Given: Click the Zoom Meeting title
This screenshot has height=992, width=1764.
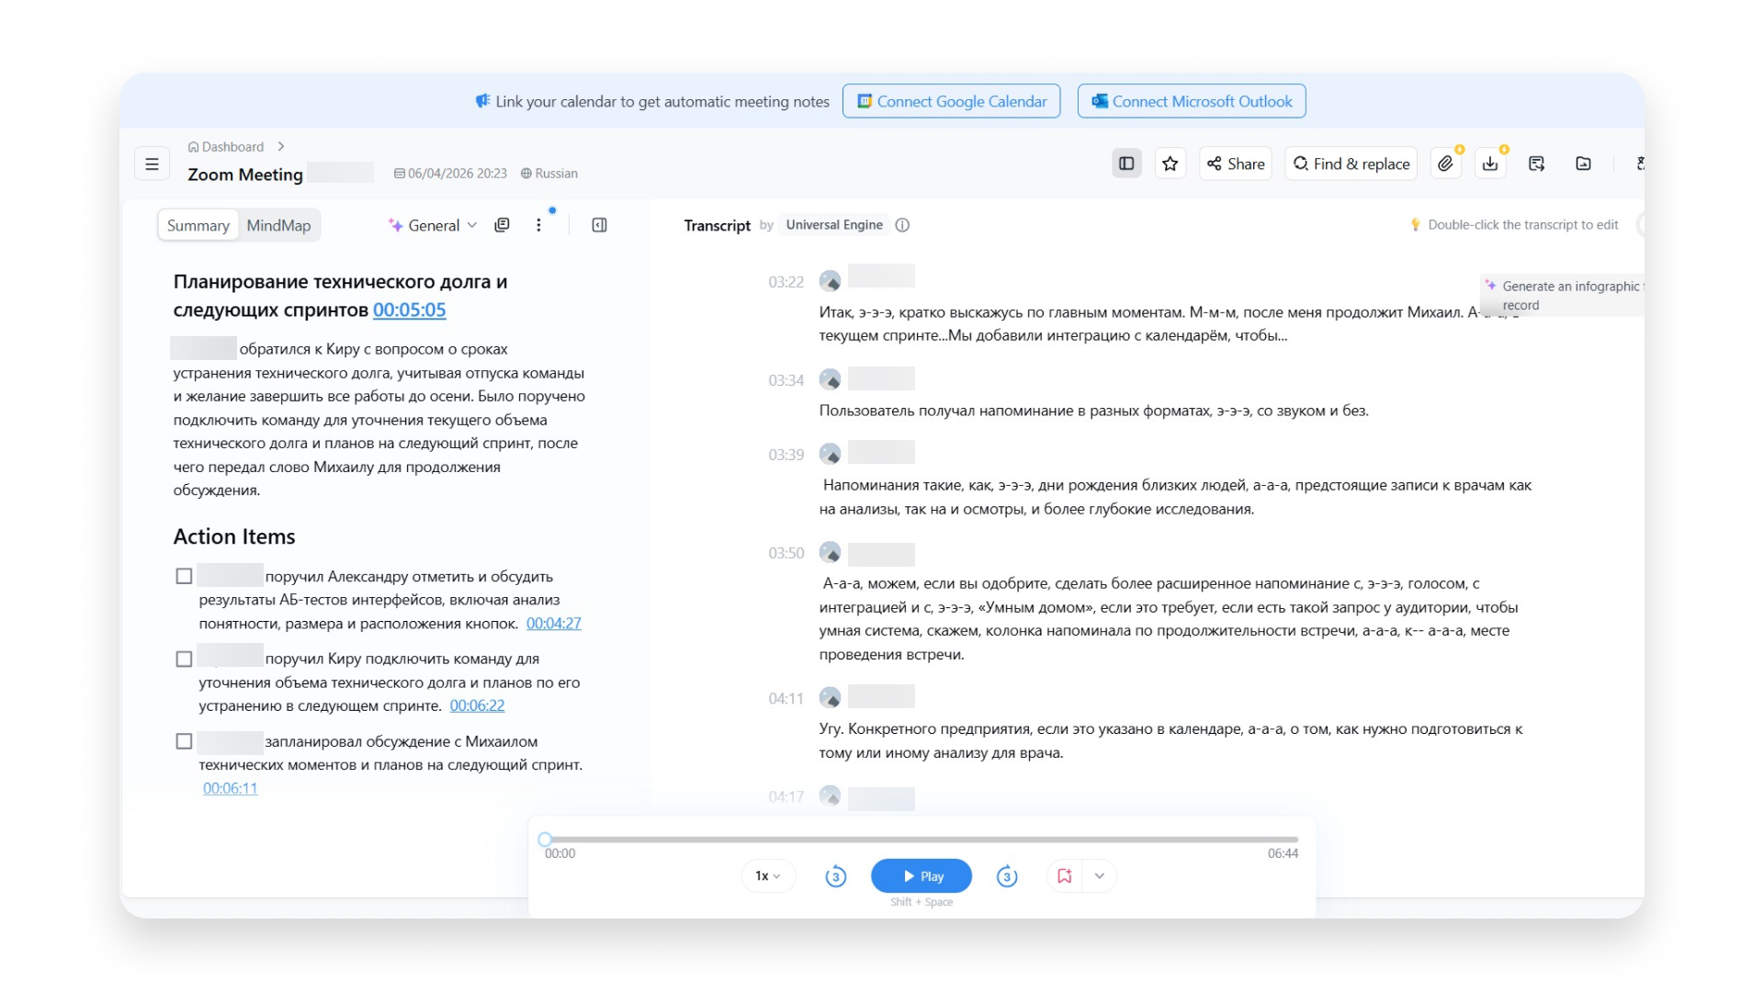Looking at the screenshot, I should (x=245, y=175).
